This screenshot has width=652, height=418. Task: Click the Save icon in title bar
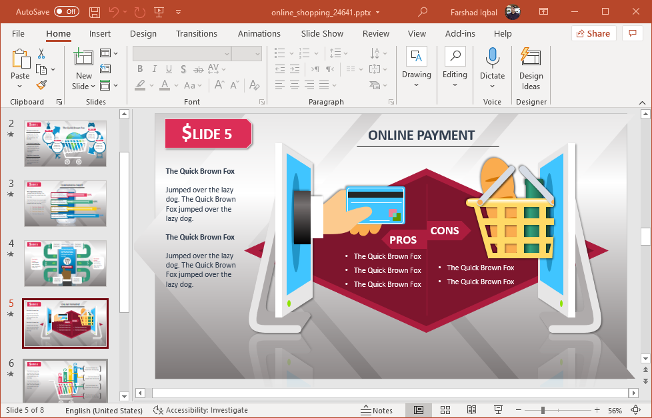94,12
